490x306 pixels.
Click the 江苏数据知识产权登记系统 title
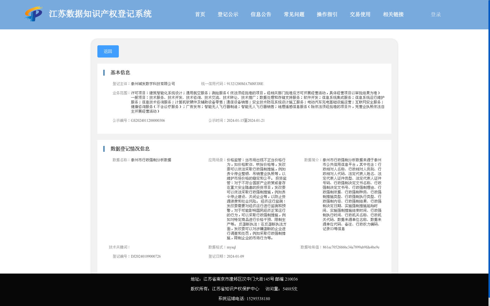coord(100,14)
